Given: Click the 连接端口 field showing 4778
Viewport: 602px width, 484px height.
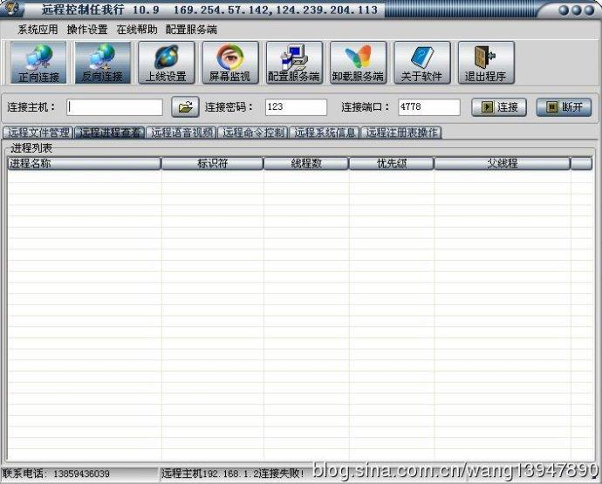Looking at the screenshot, I should (428, 107).
